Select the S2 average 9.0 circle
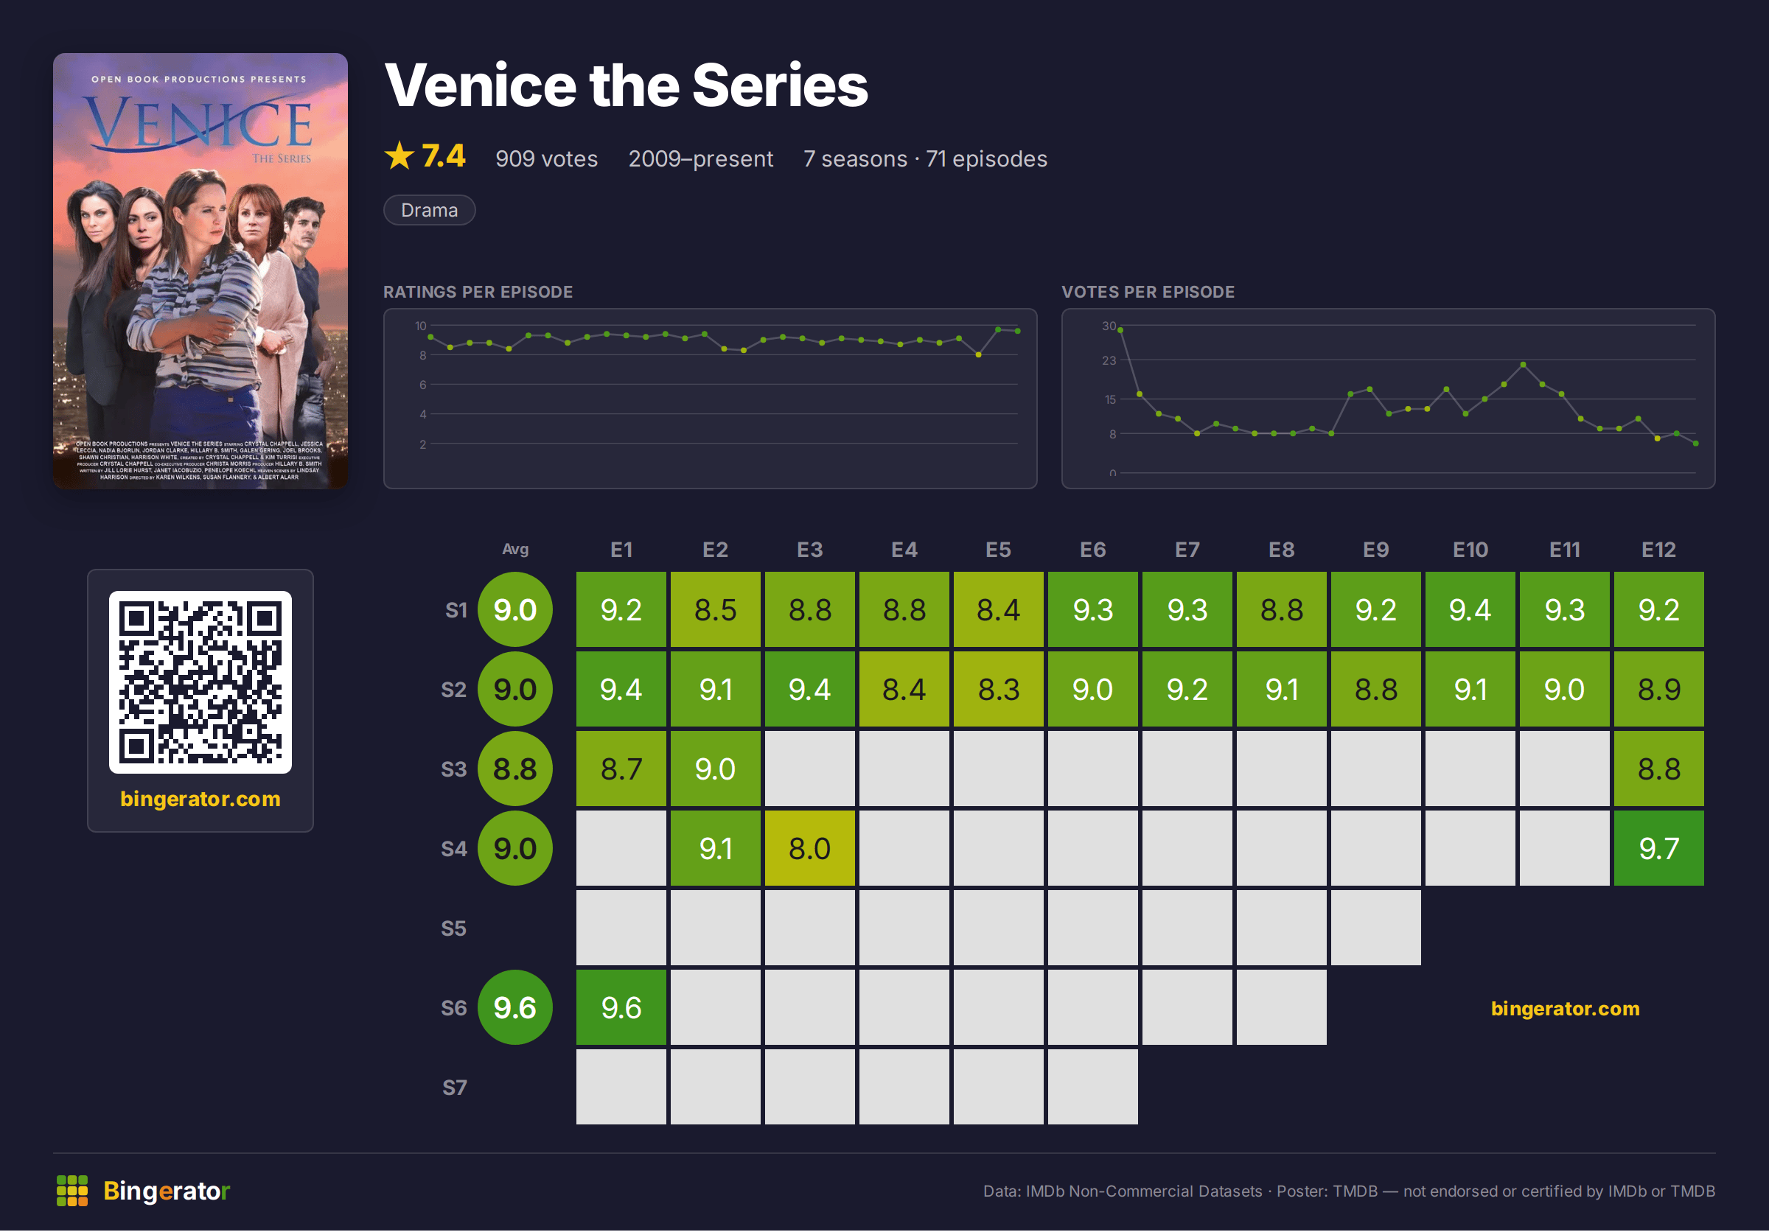 coord(514,689)
